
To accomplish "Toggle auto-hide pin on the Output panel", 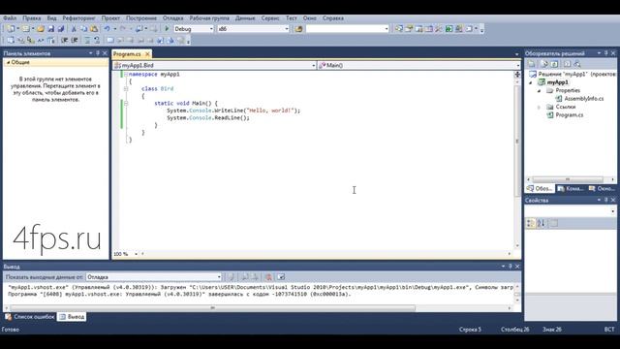I will point(511,267).
